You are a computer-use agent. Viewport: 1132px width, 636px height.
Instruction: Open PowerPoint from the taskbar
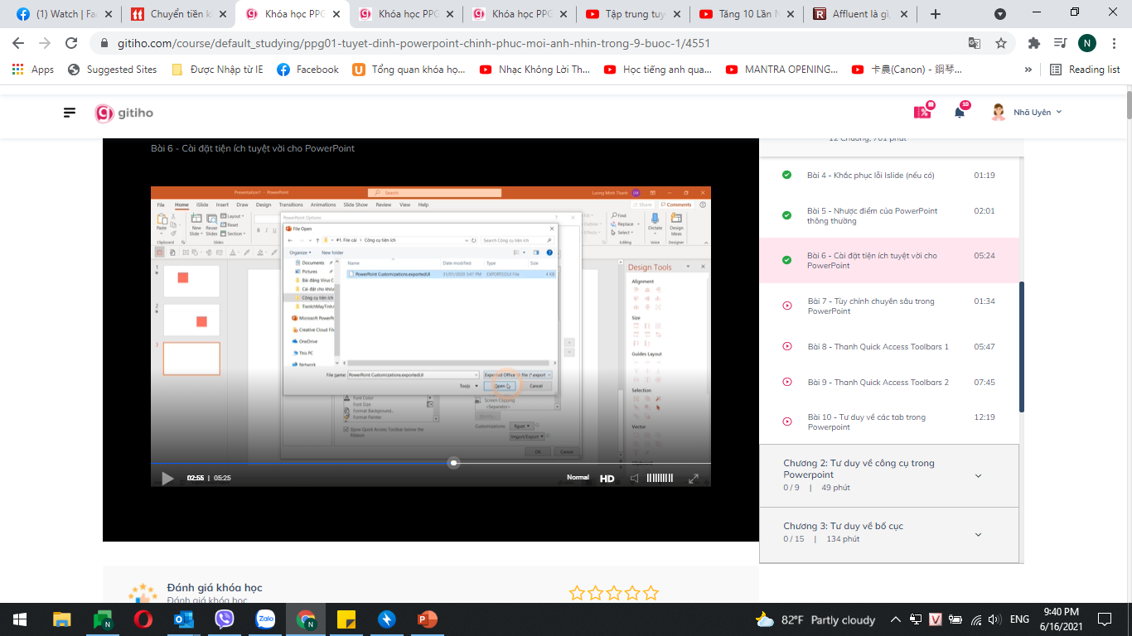click(x=428, y=619)
